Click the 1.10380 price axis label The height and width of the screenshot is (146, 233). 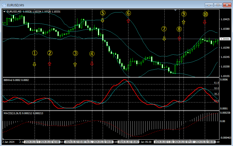(x=225, y=29)
